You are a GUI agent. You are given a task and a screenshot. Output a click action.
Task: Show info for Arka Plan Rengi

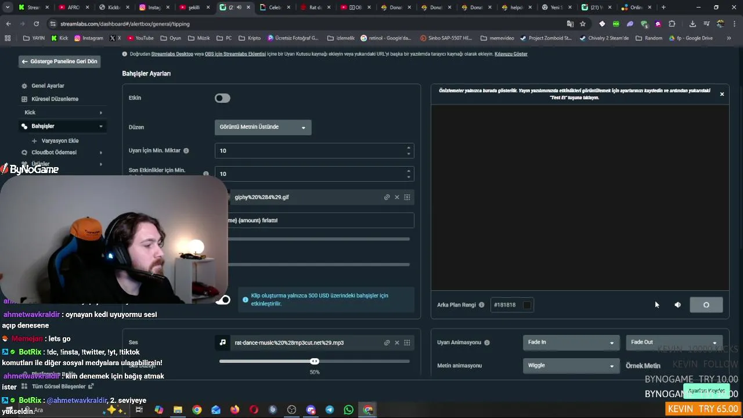(481, 305)
